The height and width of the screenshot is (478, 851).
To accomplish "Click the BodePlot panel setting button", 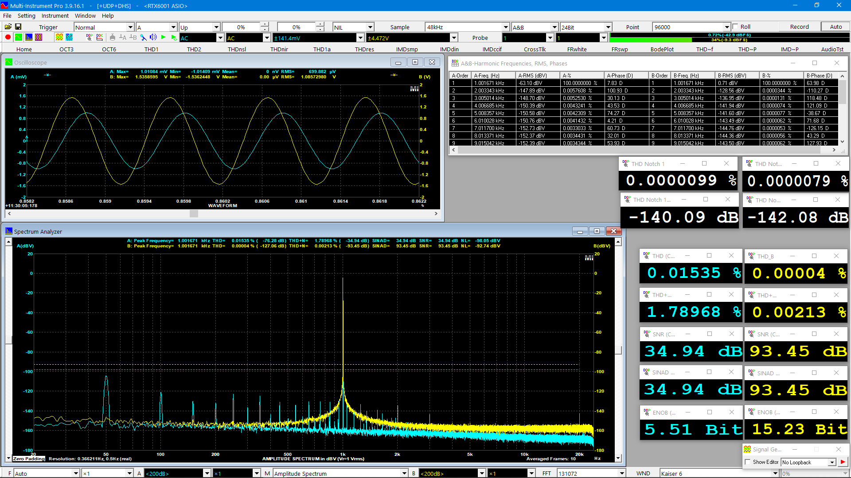I will [x=662, y=49].
